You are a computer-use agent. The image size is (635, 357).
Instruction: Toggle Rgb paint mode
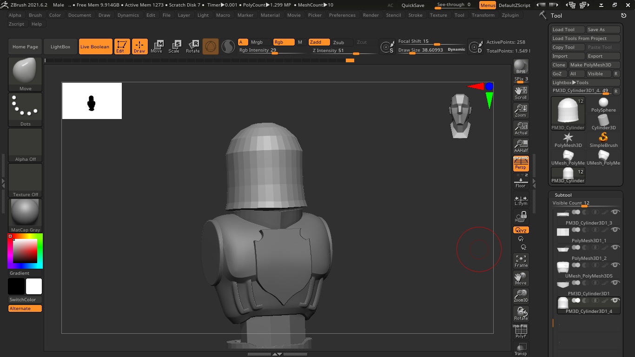tap(284, 42)
